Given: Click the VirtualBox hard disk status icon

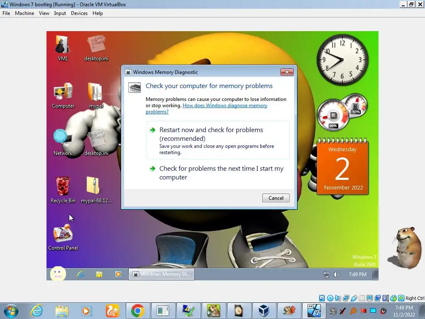Looking at the screenshot, I should (322, 298).
